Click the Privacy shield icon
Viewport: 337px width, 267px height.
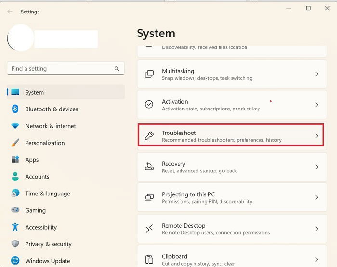pyautogui.click(x=15, y=244)
